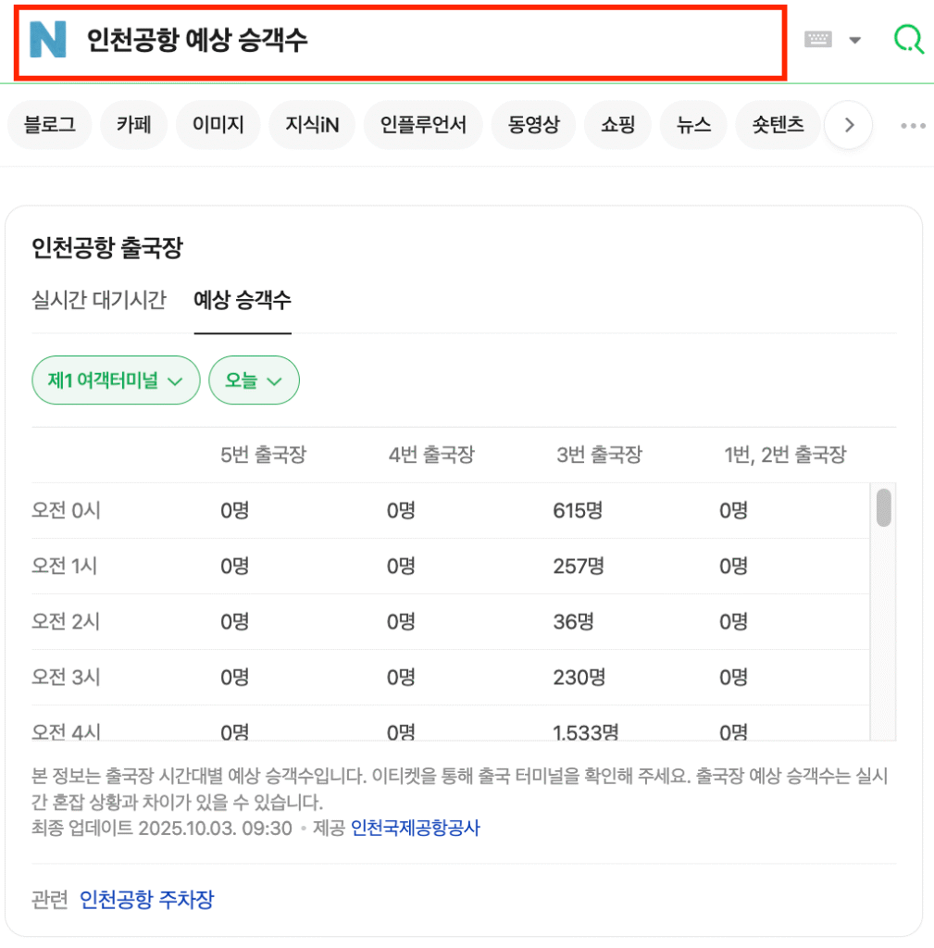Click the Naver N logo
This screenshot has height=948, width=934.
point(48,40)
